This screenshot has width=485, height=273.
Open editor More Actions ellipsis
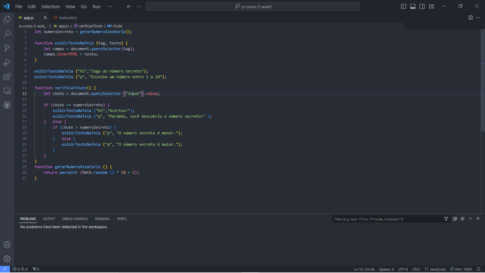pos(478,17)
